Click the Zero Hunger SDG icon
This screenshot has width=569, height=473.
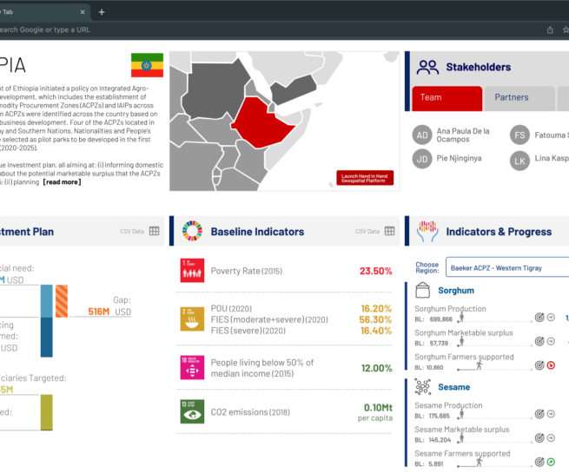tap(192, 319)
